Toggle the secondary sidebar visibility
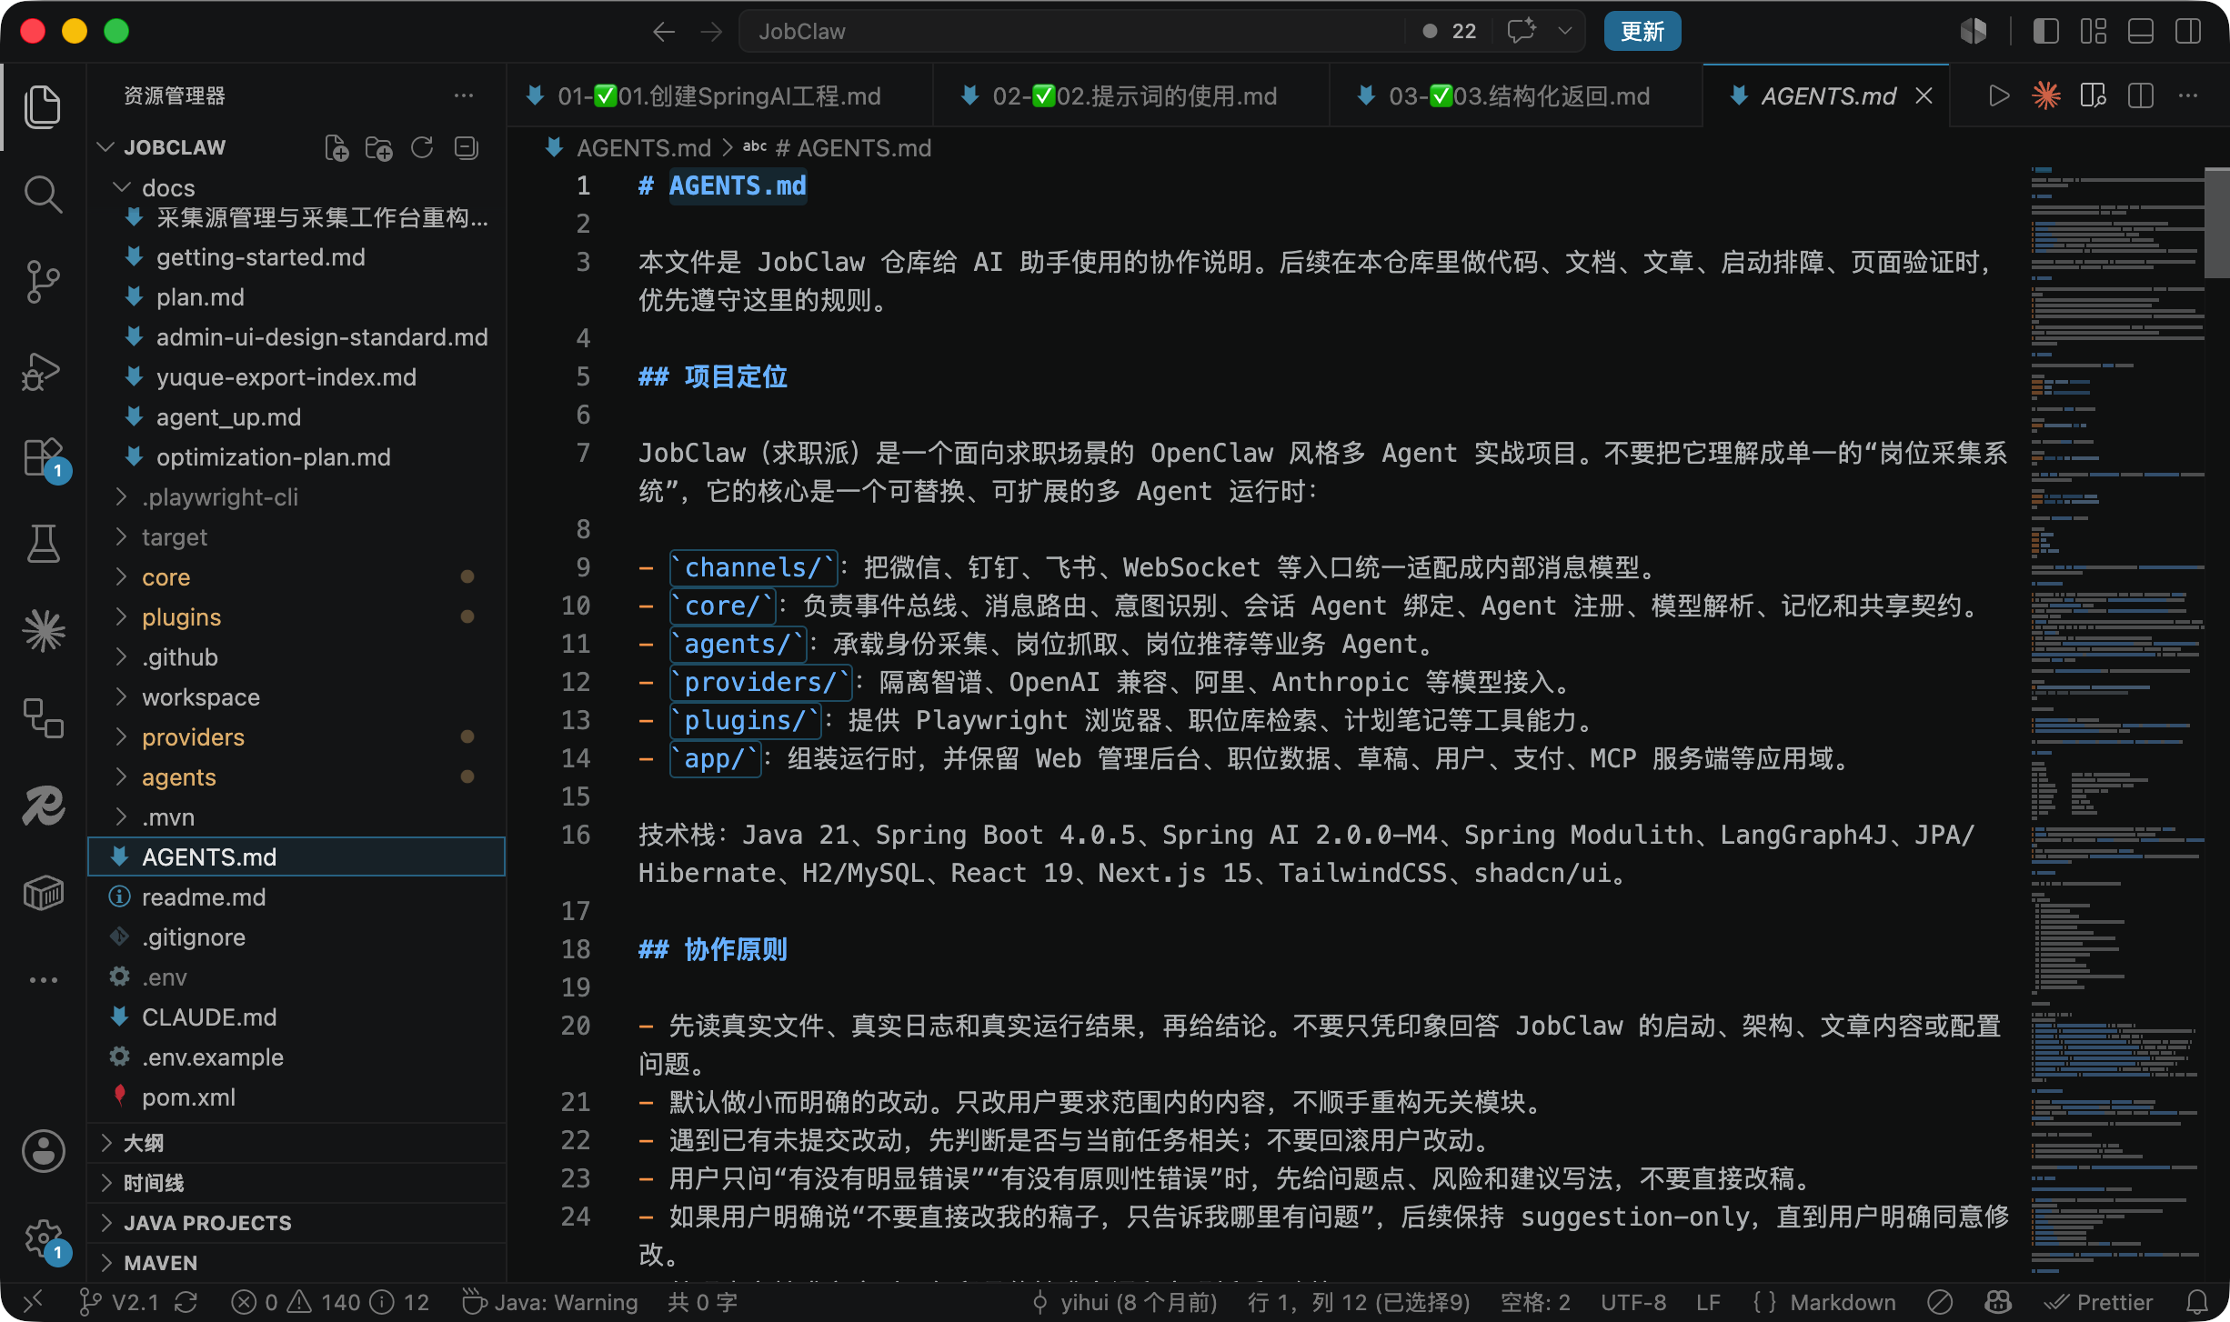Screen dimensions: 2230x1322 [2188, 32]
